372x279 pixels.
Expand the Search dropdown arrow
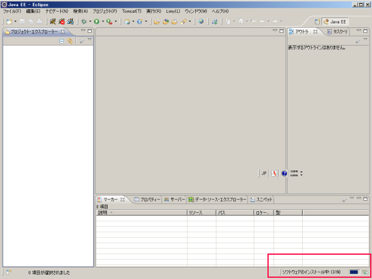[190, 22]
